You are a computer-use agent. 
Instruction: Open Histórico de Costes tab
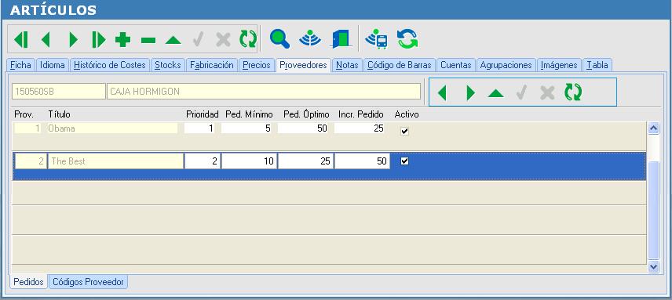tap(110, 65)
